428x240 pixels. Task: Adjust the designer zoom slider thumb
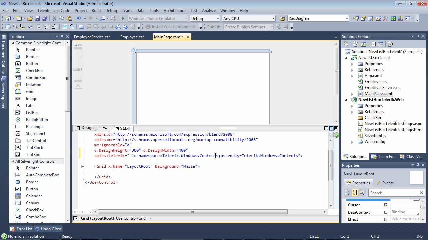78,69
